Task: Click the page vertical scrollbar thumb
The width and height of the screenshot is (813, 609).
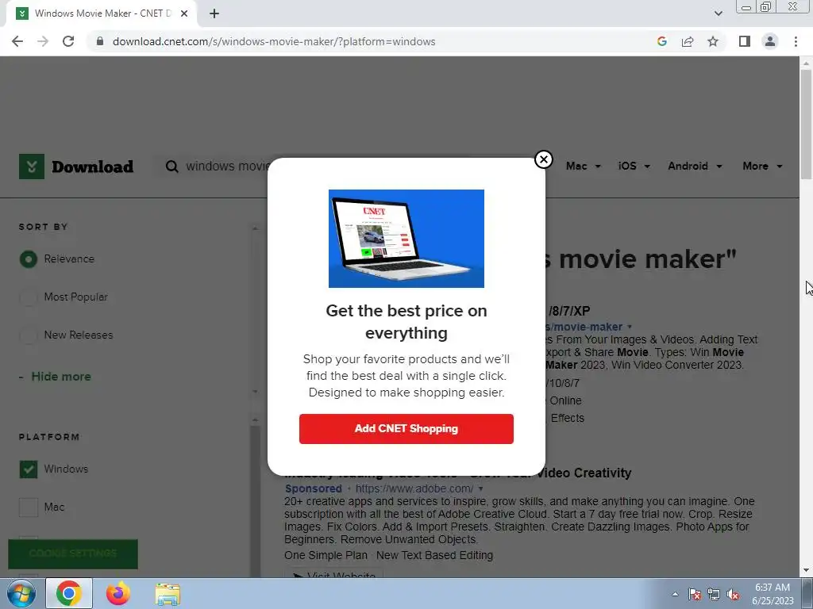Action: 806,124
